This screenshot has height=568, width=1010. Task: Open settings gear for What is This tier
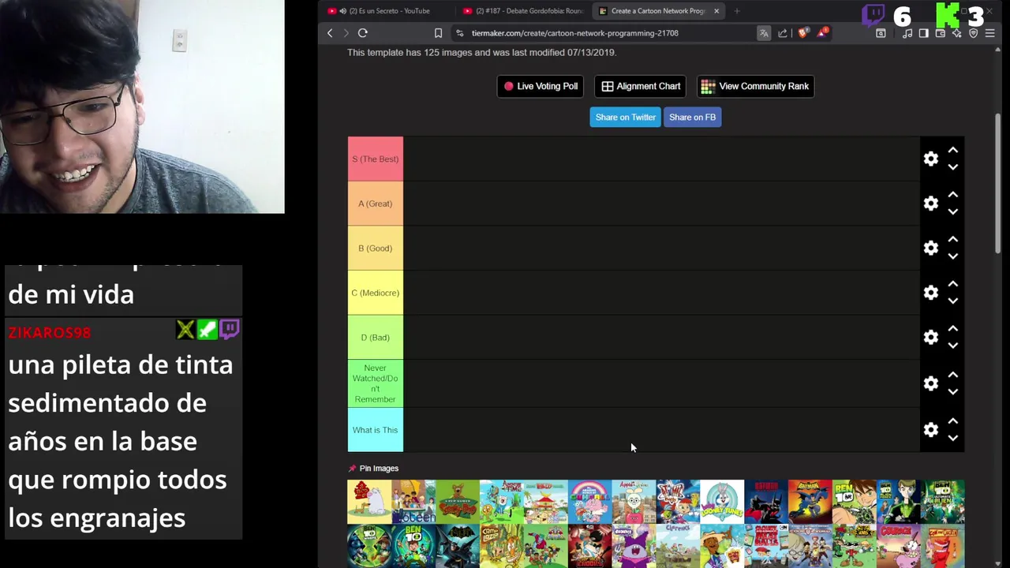(931, 430)
